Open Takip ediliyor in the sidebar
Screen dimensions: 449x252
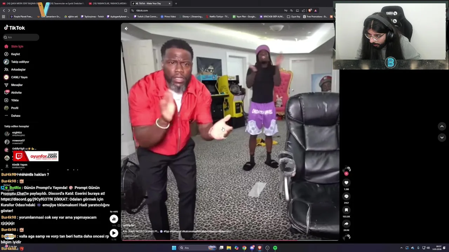[17, 62]
